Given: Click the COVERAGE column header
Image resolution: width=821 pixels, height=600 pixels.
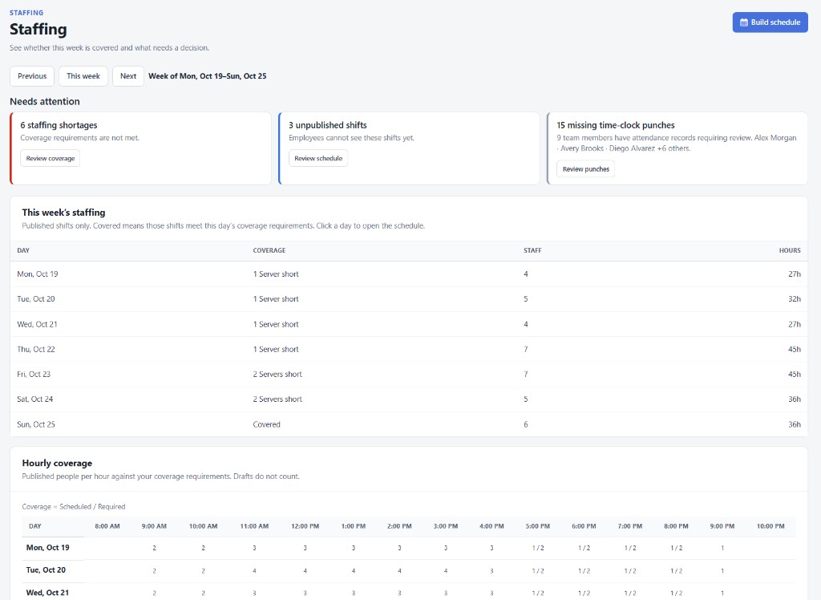Looking at the screenshot, I should coord(269,250).
